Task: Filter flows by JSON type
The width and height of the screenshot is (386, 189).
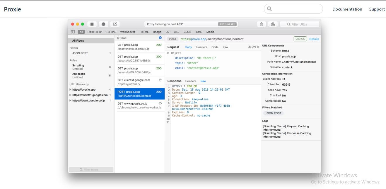Action: [188, 32]
